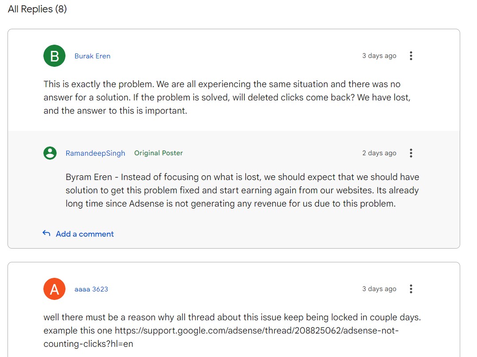Click the '3 days ago' timestamp on aaaa 3623's reply

[x=379, y=289]
